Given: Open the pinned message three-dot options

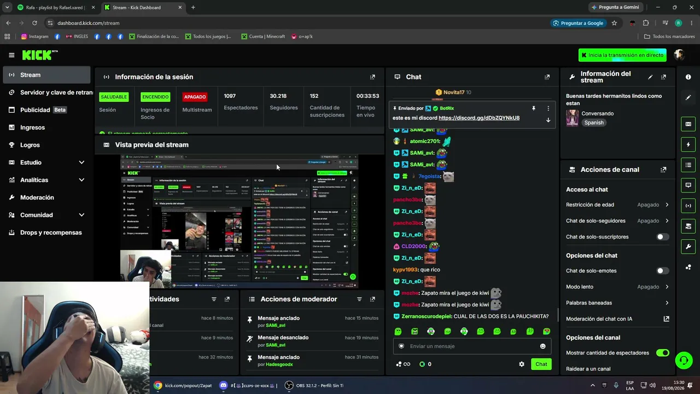Looking at the screenshot, I should (548, 108).
